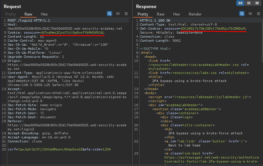
Task: Click div id="academyLabHeader" line
Action: 176,105
